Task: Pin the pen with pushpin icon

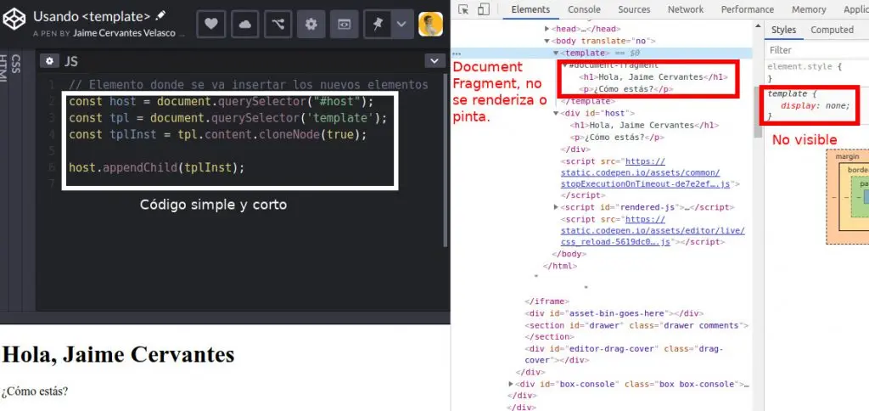Action: coord(378,25)
